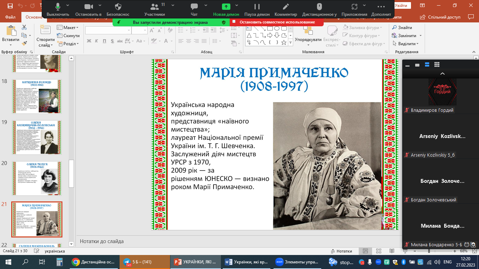Click Остановить совместное использование button

tap(277, 22)
